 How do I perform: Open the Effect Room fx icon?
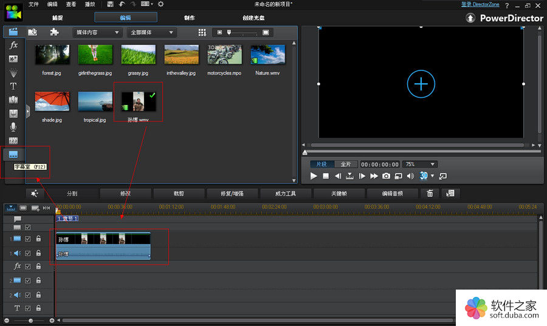[13, 45]
